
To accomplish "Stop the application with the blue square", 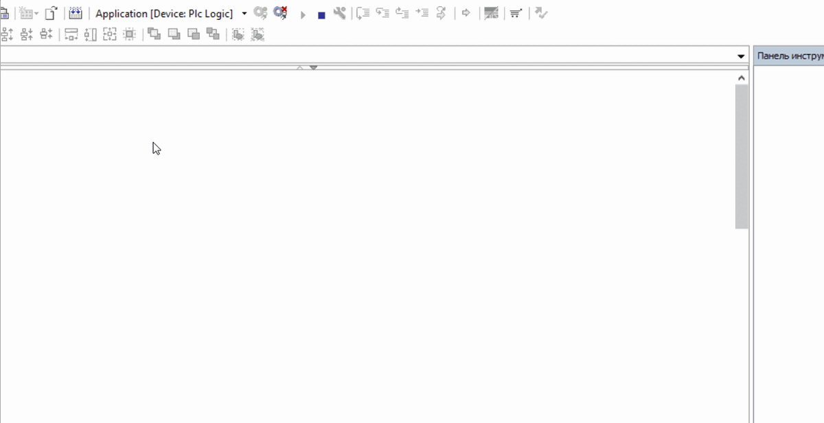I will coord(321,15).
